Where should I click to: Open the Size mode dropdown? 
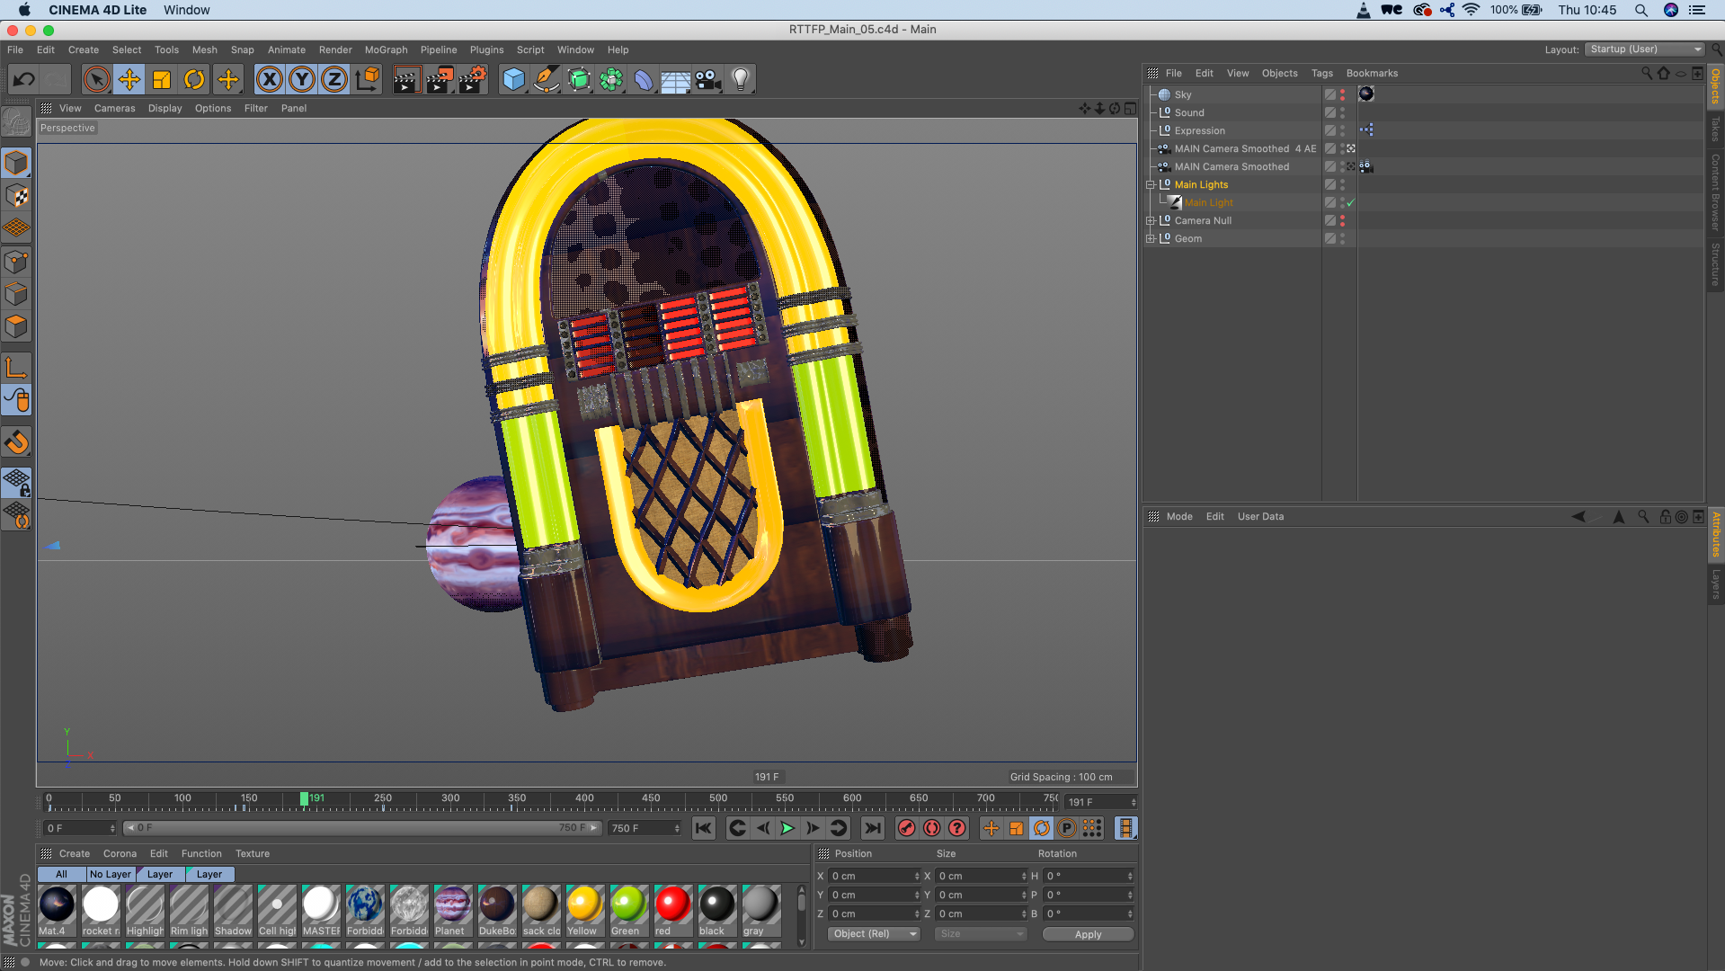point(981,934)
